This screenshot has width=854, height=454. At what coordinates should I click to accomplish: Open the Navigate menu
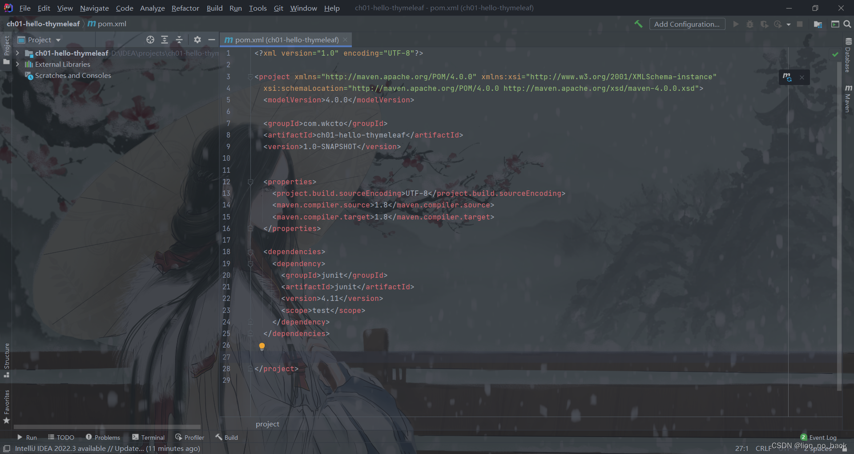(94, 8)
